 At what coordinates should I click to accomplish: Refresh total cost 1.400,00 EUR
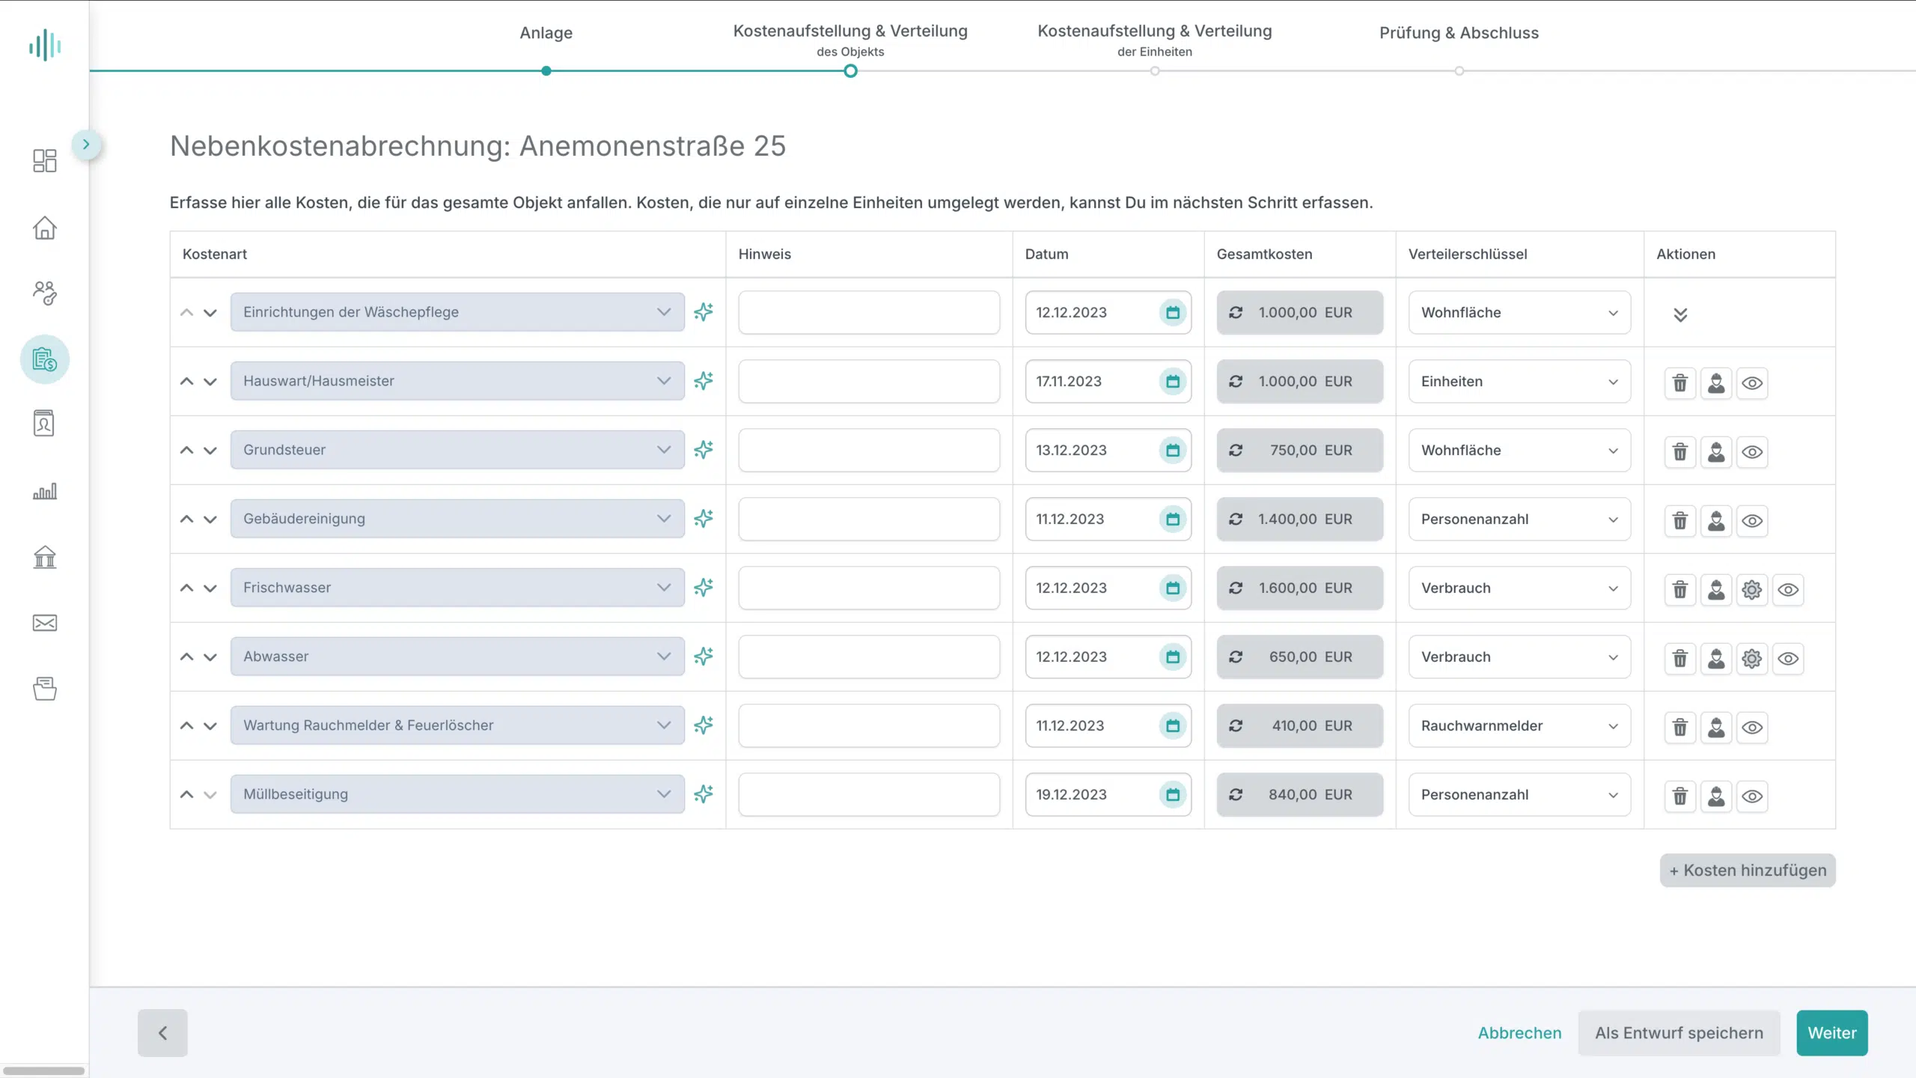click(1236, 519)
